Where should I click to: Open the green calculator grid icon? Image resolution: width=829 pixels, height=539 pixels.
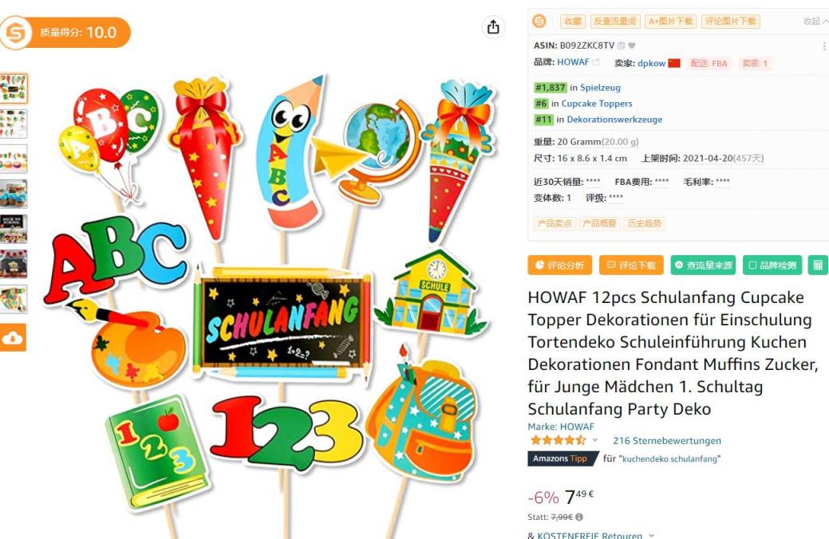click(x=817, y=265)
